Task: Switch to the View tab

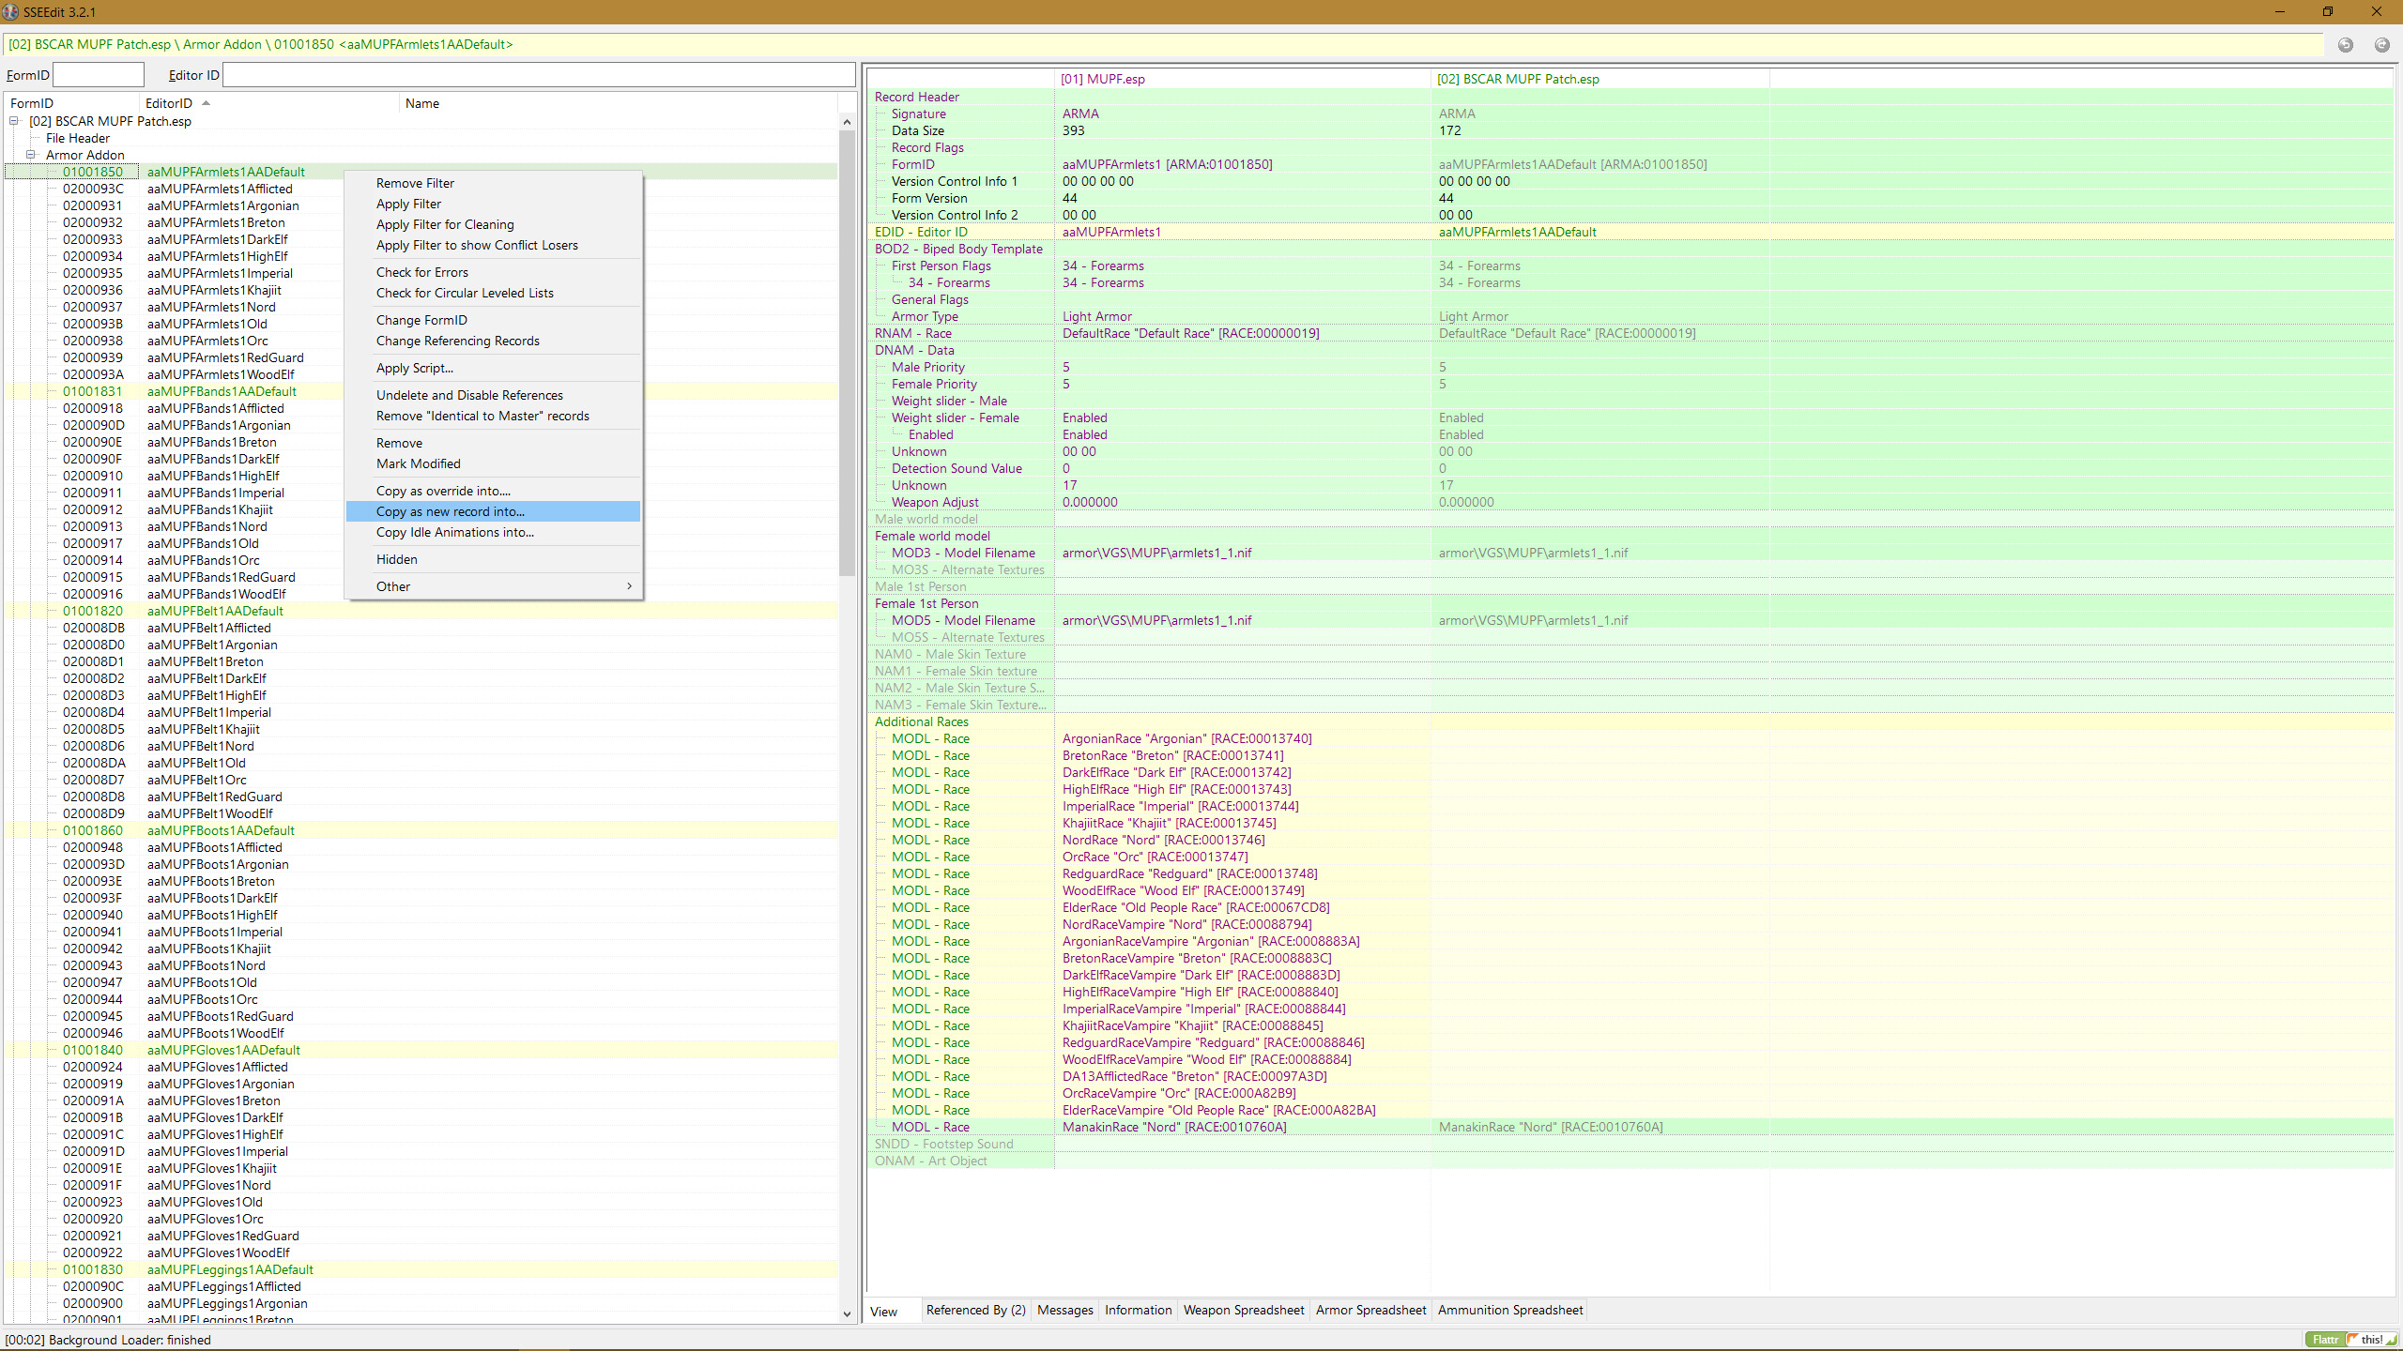Action: click(x=883, y=1312)
